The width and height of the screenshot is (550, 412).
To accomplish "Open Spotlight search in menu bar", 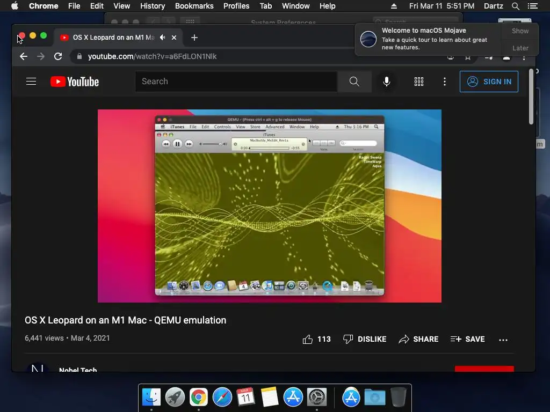I will pyautogui.click(x=515, y=6).
